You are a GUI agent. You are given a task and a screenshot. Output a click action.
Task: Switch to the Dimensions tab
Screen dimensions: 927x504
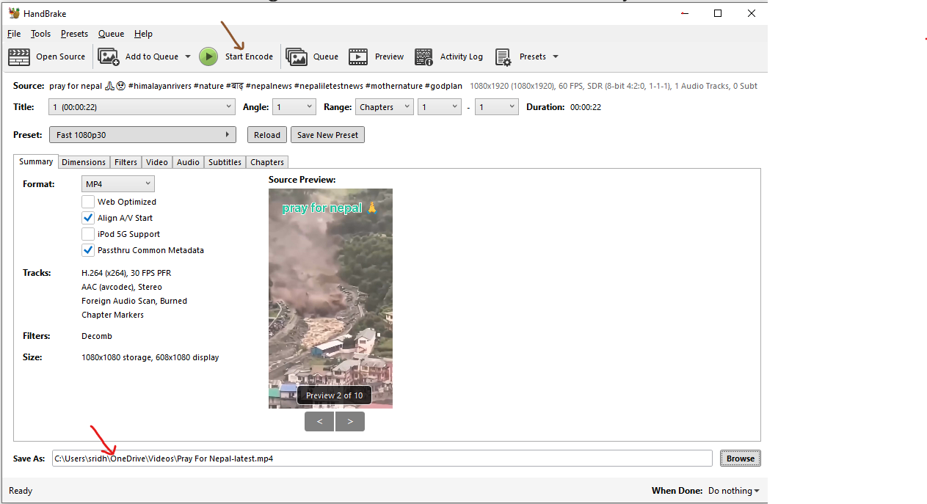click(84, 162)
